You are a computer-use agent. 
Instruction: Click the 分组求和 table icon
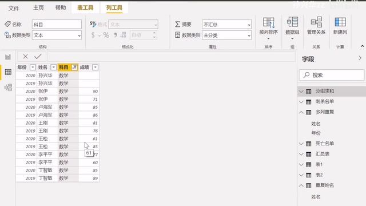(x=309, y=92)
